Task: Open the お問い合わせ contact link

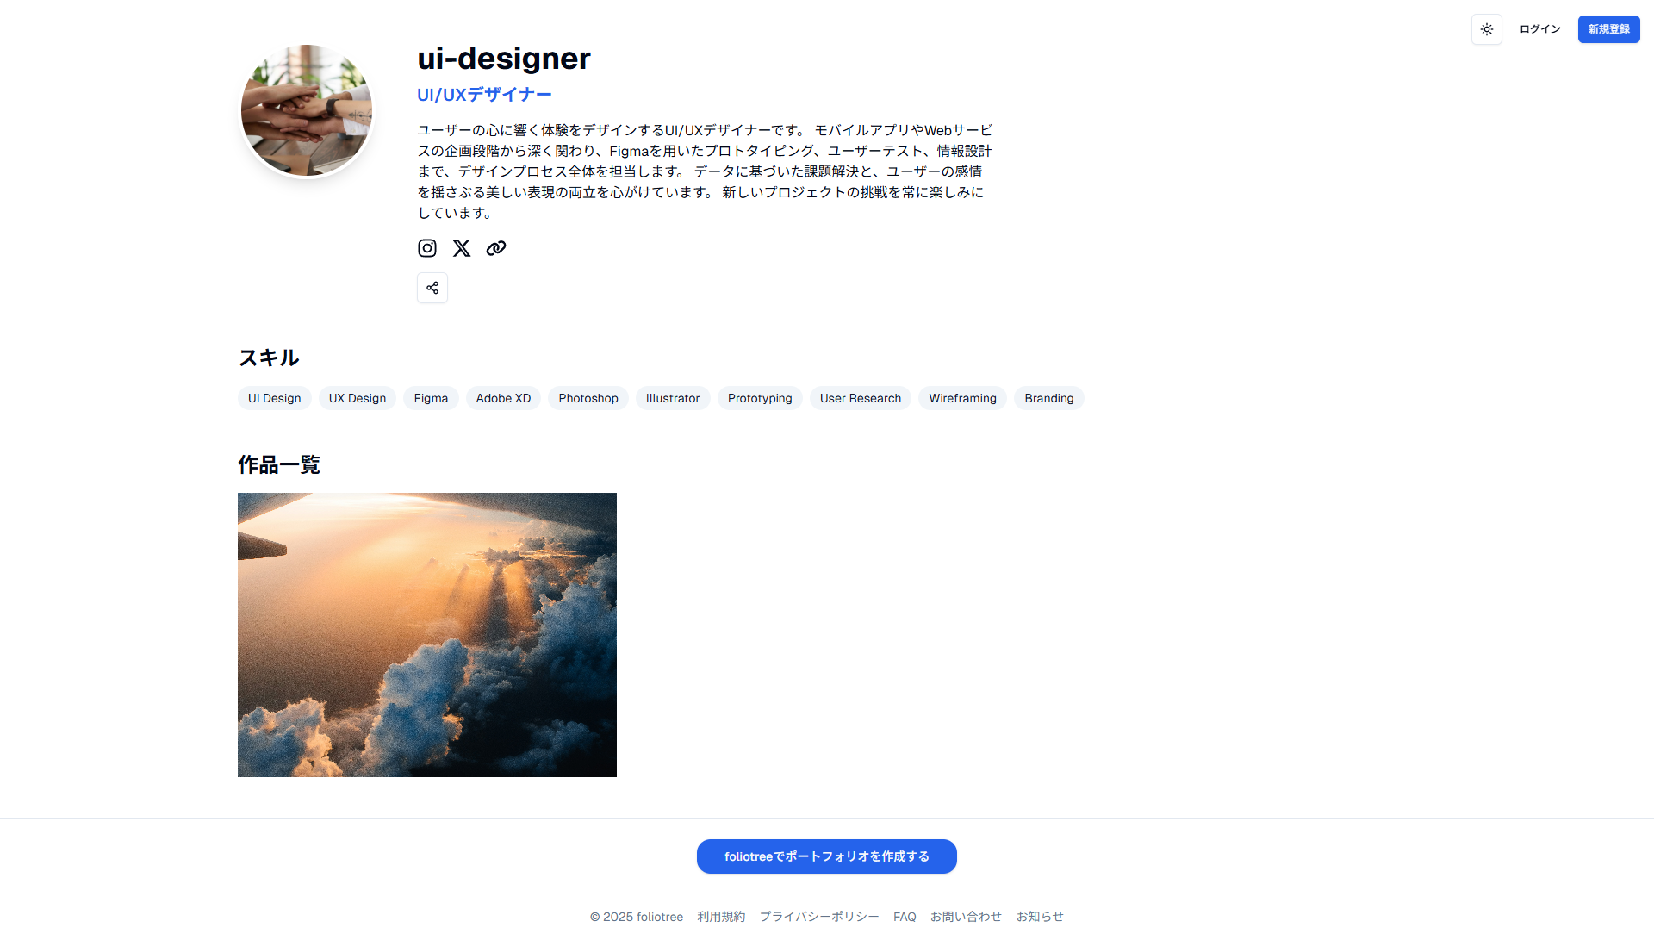Action: tap(966, 917)
